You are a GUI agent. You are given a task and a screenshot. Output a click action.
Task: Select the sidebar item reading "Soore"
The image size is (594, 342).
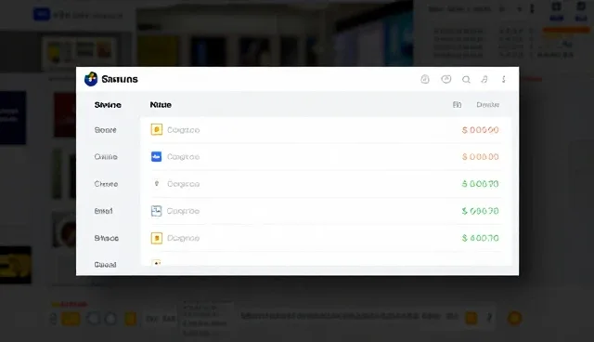click(105, 130)
